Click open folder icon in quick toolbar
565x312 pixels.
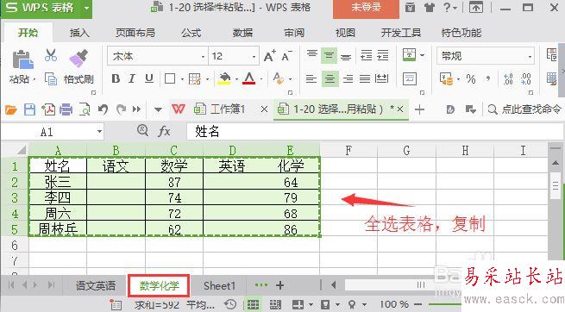click(11, 109)
